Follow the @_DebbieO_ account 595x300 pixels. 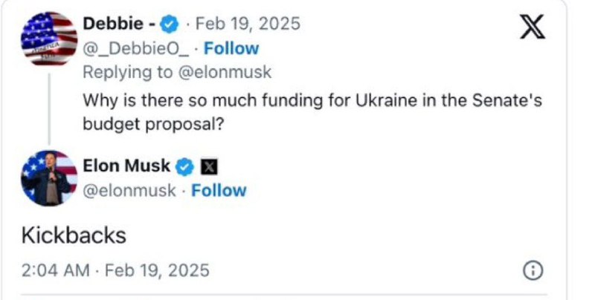click(x=231, y=48)
